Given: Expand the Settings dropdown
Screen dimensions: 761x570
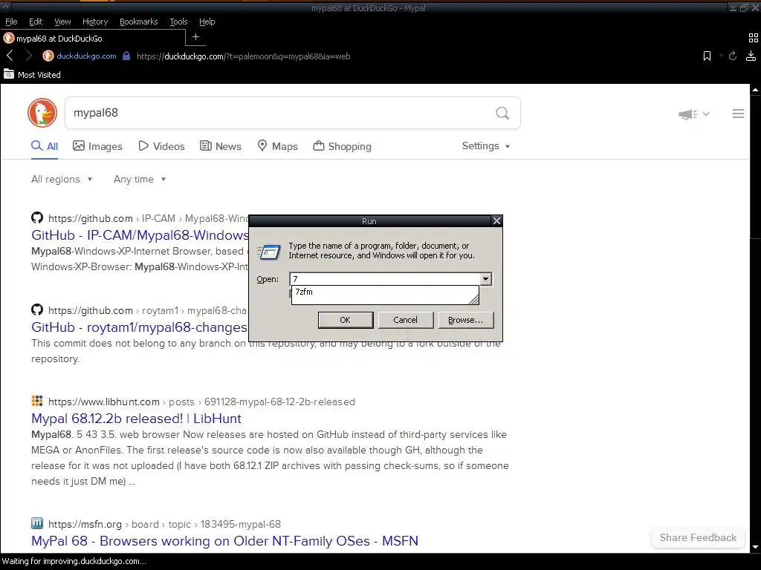Looking at the screenshot, I should pyautogui.click(x=486, y=146).
